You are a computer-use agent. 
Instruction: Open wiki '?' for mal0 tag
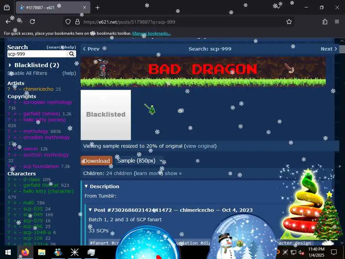click(9, 203)
